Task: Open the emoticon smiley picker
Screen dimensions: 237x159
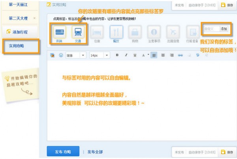Action: click(x=61, y=55)
